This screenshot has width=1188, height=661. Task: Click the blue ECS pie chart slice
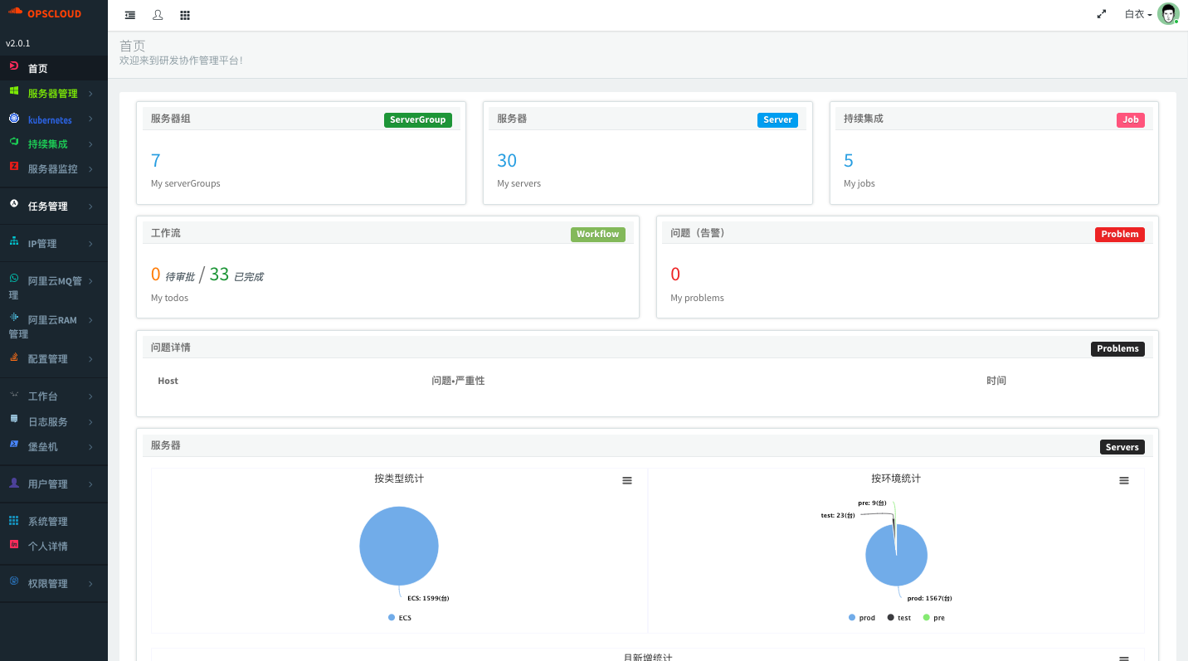tap(399, 546)
